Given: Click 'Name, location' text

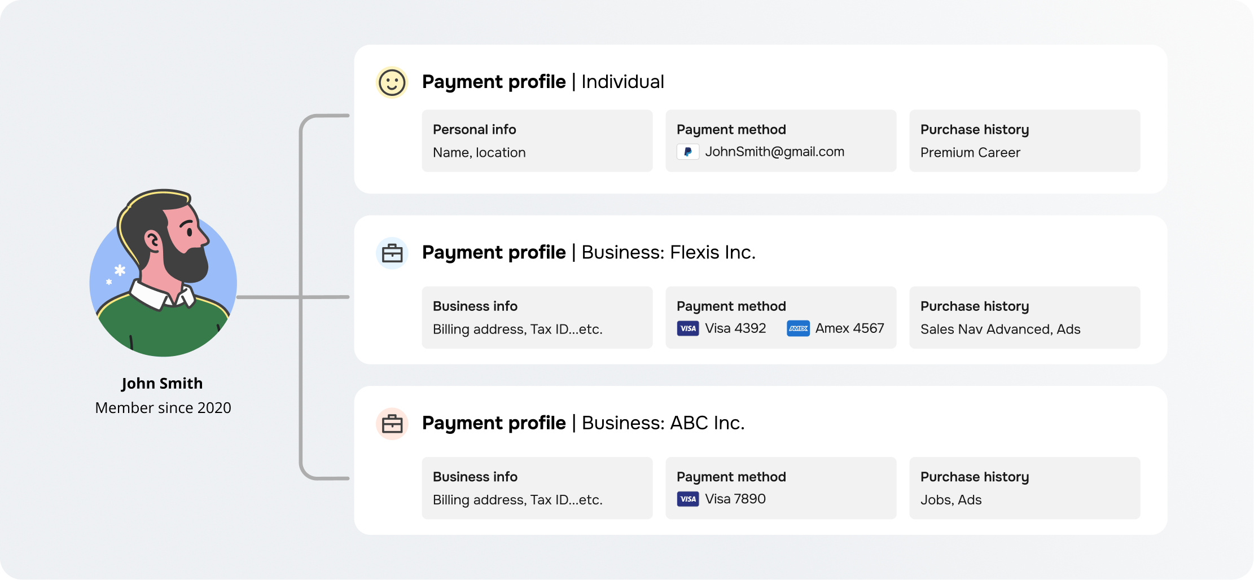Looking at the screenshot, I should [x=479, y=153].
